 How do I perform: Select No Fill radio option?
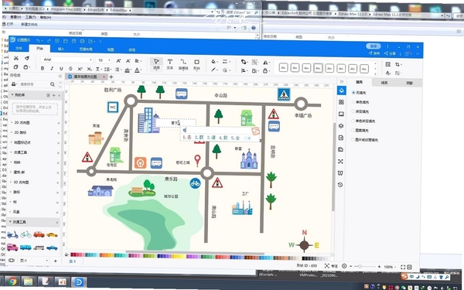(359, 93)
